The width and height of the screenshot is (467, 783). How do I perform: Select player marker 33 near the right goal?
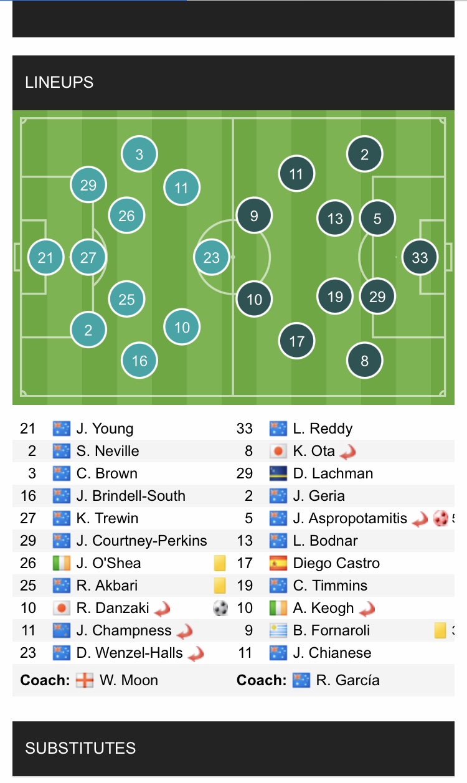[x=420, y=257]
